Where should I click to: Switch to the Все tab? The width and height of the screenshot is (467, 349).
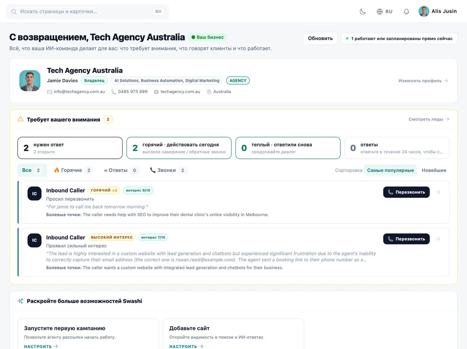coord(32,170)
